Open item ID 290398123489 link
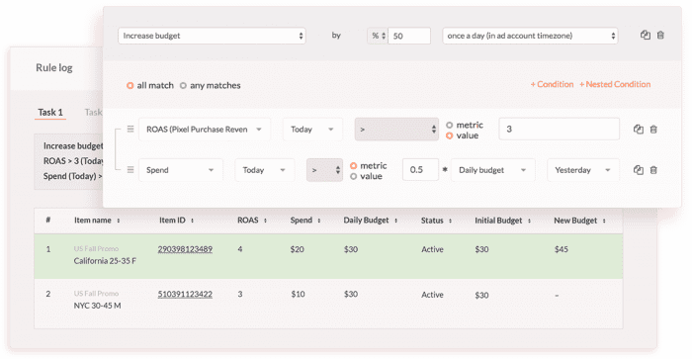The height and width of the screenshot is (359, 692). 185,249
